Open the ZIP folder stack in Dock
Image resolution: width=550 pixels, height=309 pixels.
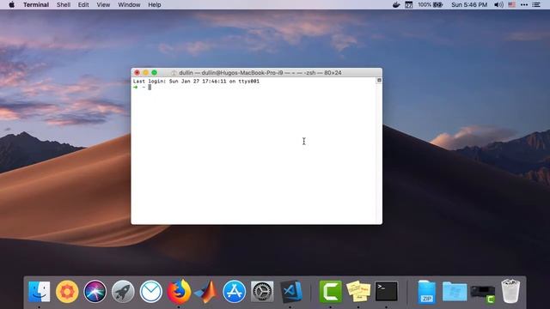[426, 292]
